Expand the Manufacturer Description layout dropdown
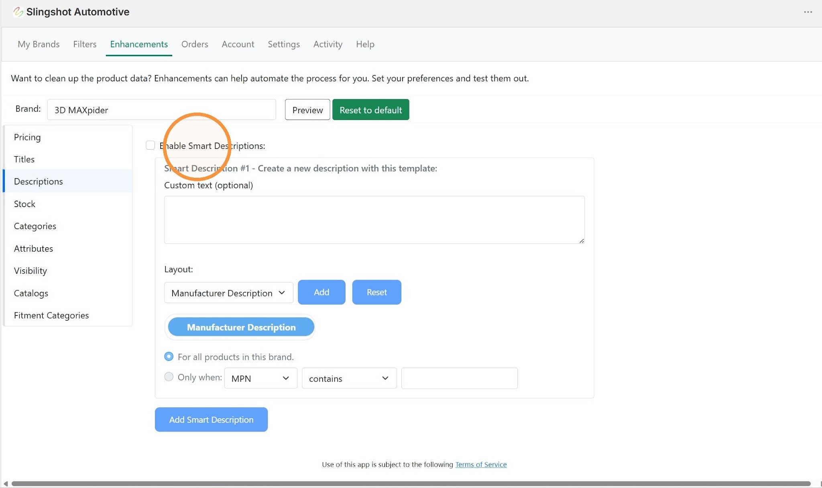Screen dimensions: 822x488 [x=229, y=293]
